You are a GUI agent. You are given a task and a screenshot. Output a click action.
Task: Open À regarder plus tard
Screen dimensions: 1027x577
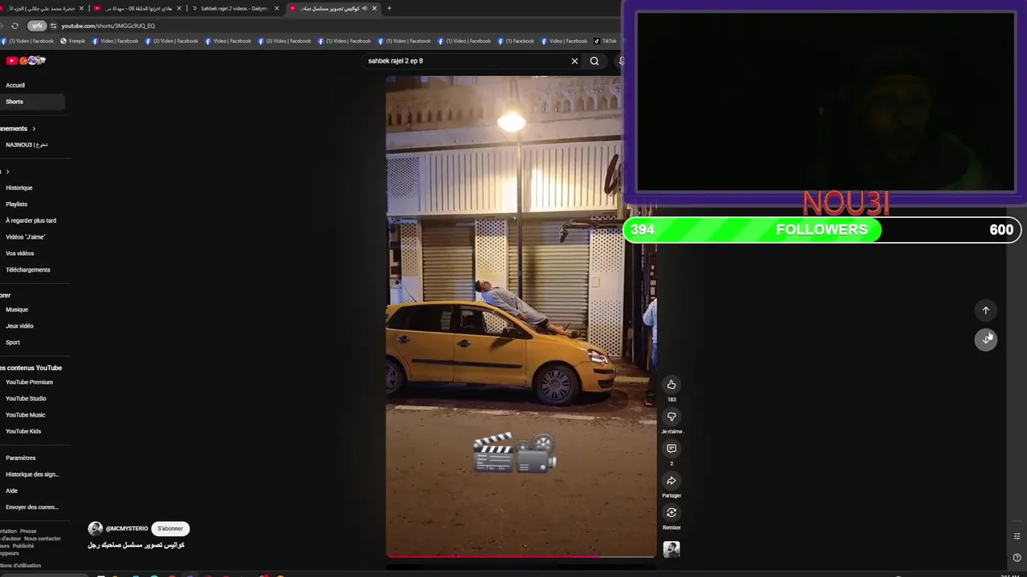point(32,220)
